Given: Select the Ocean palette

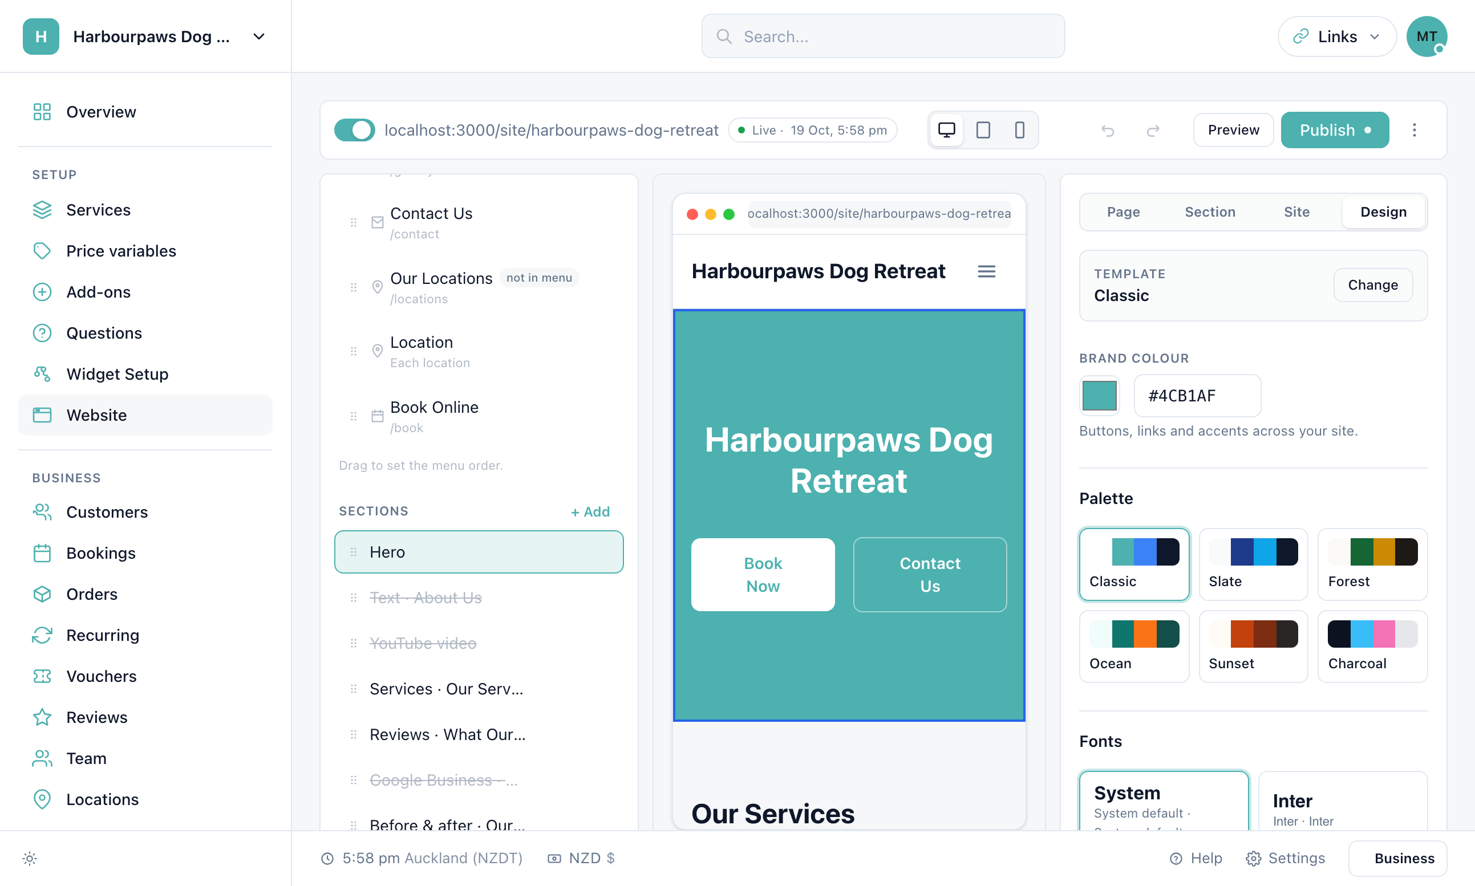Looking at the screenshot, I should [1133, 646].
